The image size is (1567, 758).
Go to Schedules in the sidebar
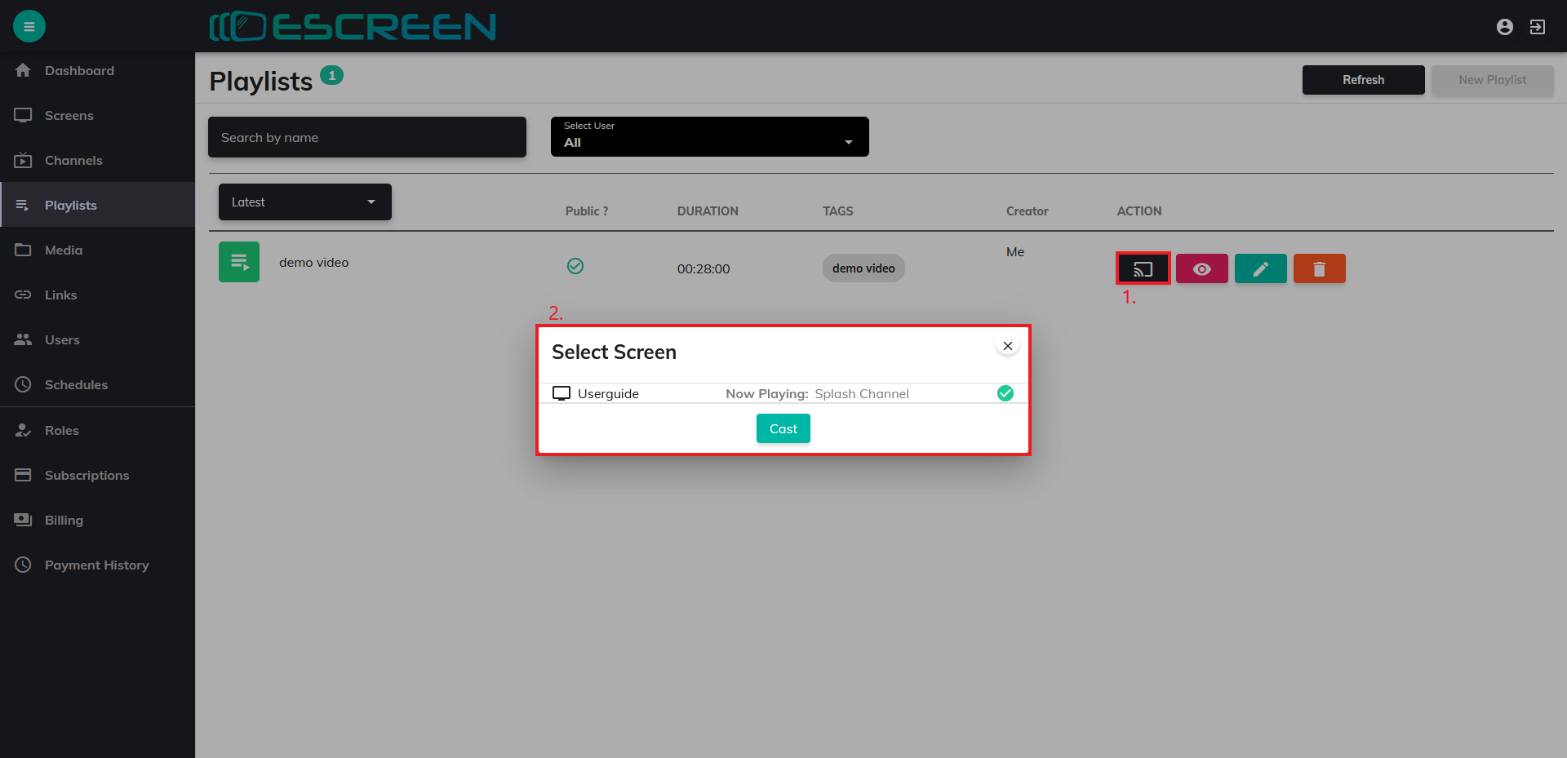point(76,385)
